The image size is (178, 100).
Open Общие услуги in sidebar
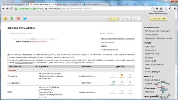(150, 50)
